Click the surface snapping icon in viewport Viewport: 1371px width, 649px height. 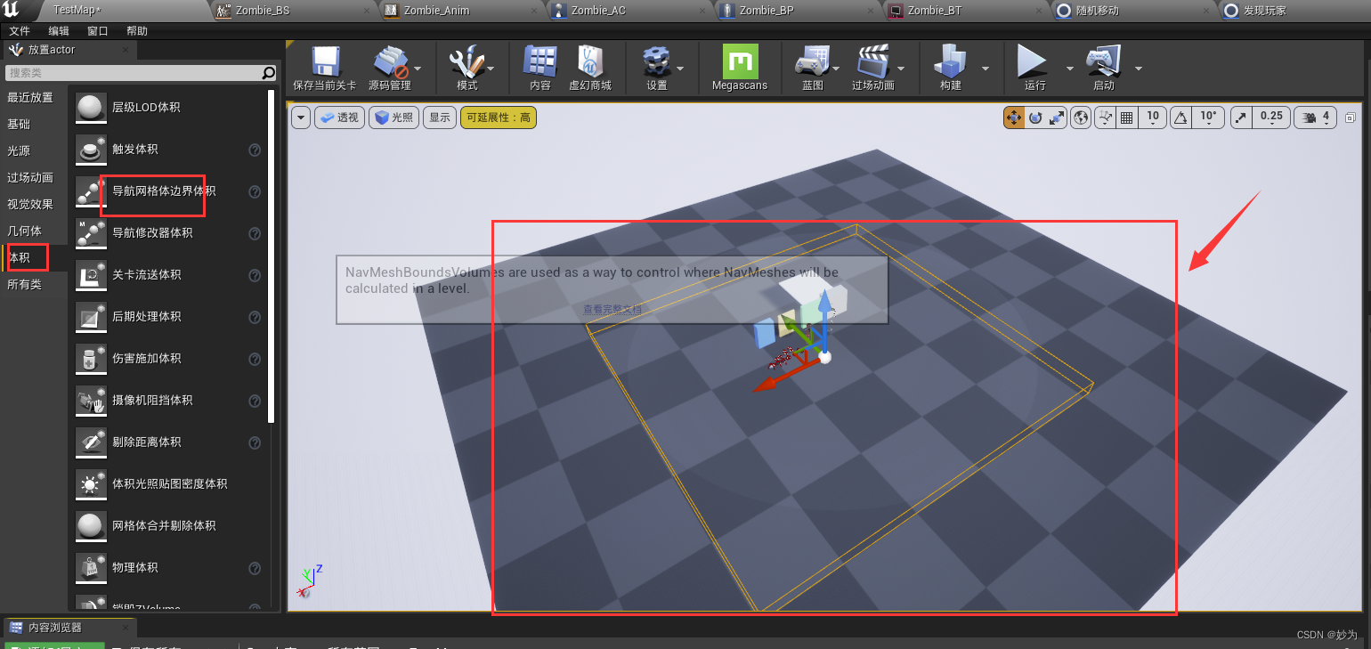coord(1105,118)
